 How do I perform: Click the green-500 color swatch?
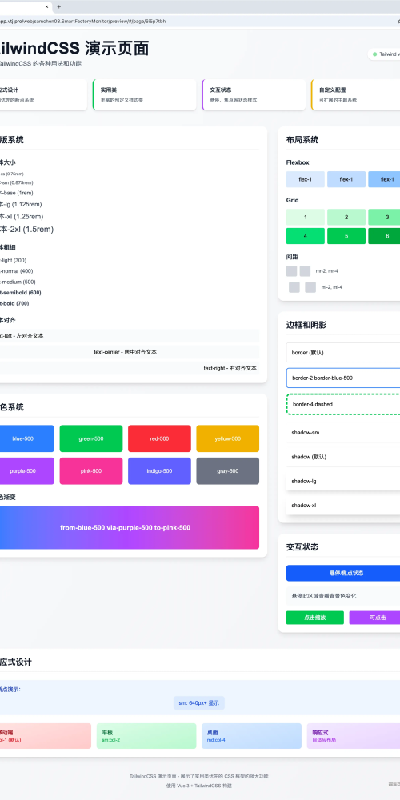click(91, 438)
